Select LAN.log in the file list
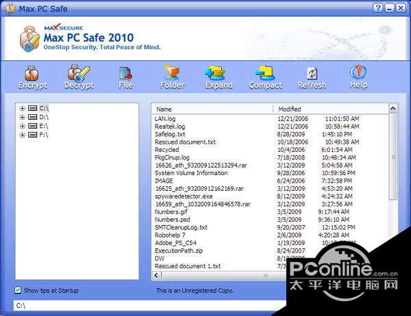 165,118
